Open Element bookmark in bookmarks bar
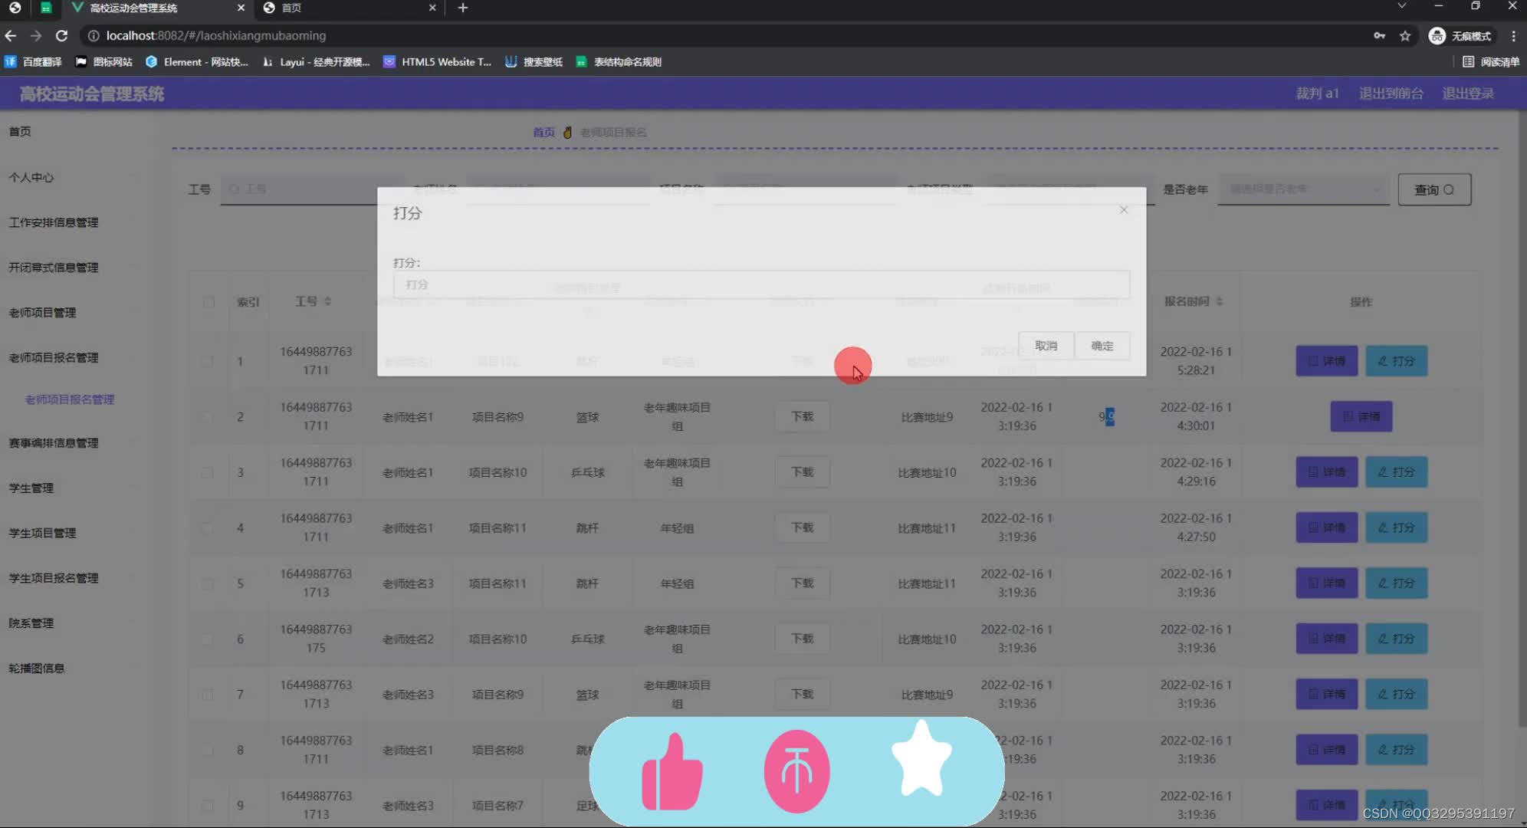The height and width of the screenshot is (828, 1527). (x=197, y=62)
